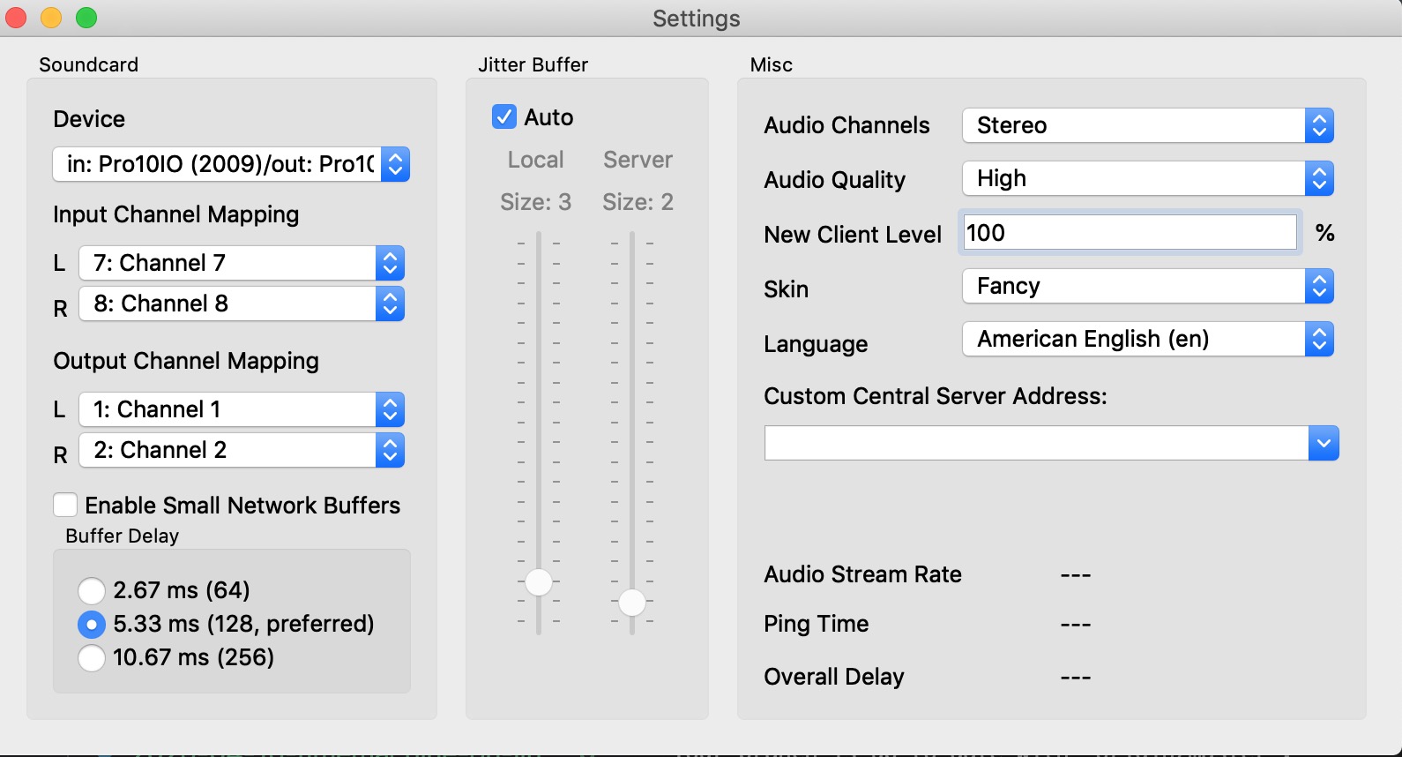Click the 'Overall Delay' label
This screenshot has height=757, width=1402.
point(834,677)
